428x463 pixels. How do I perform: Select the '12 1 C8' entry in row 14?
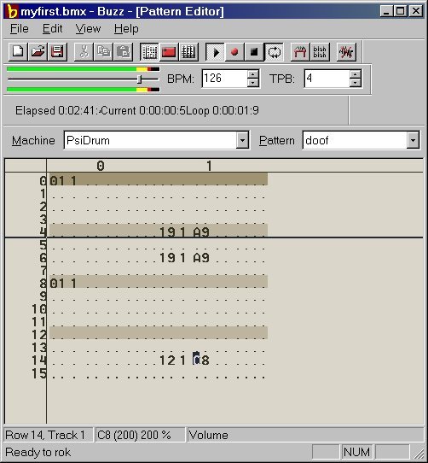[x=184, y=360]
